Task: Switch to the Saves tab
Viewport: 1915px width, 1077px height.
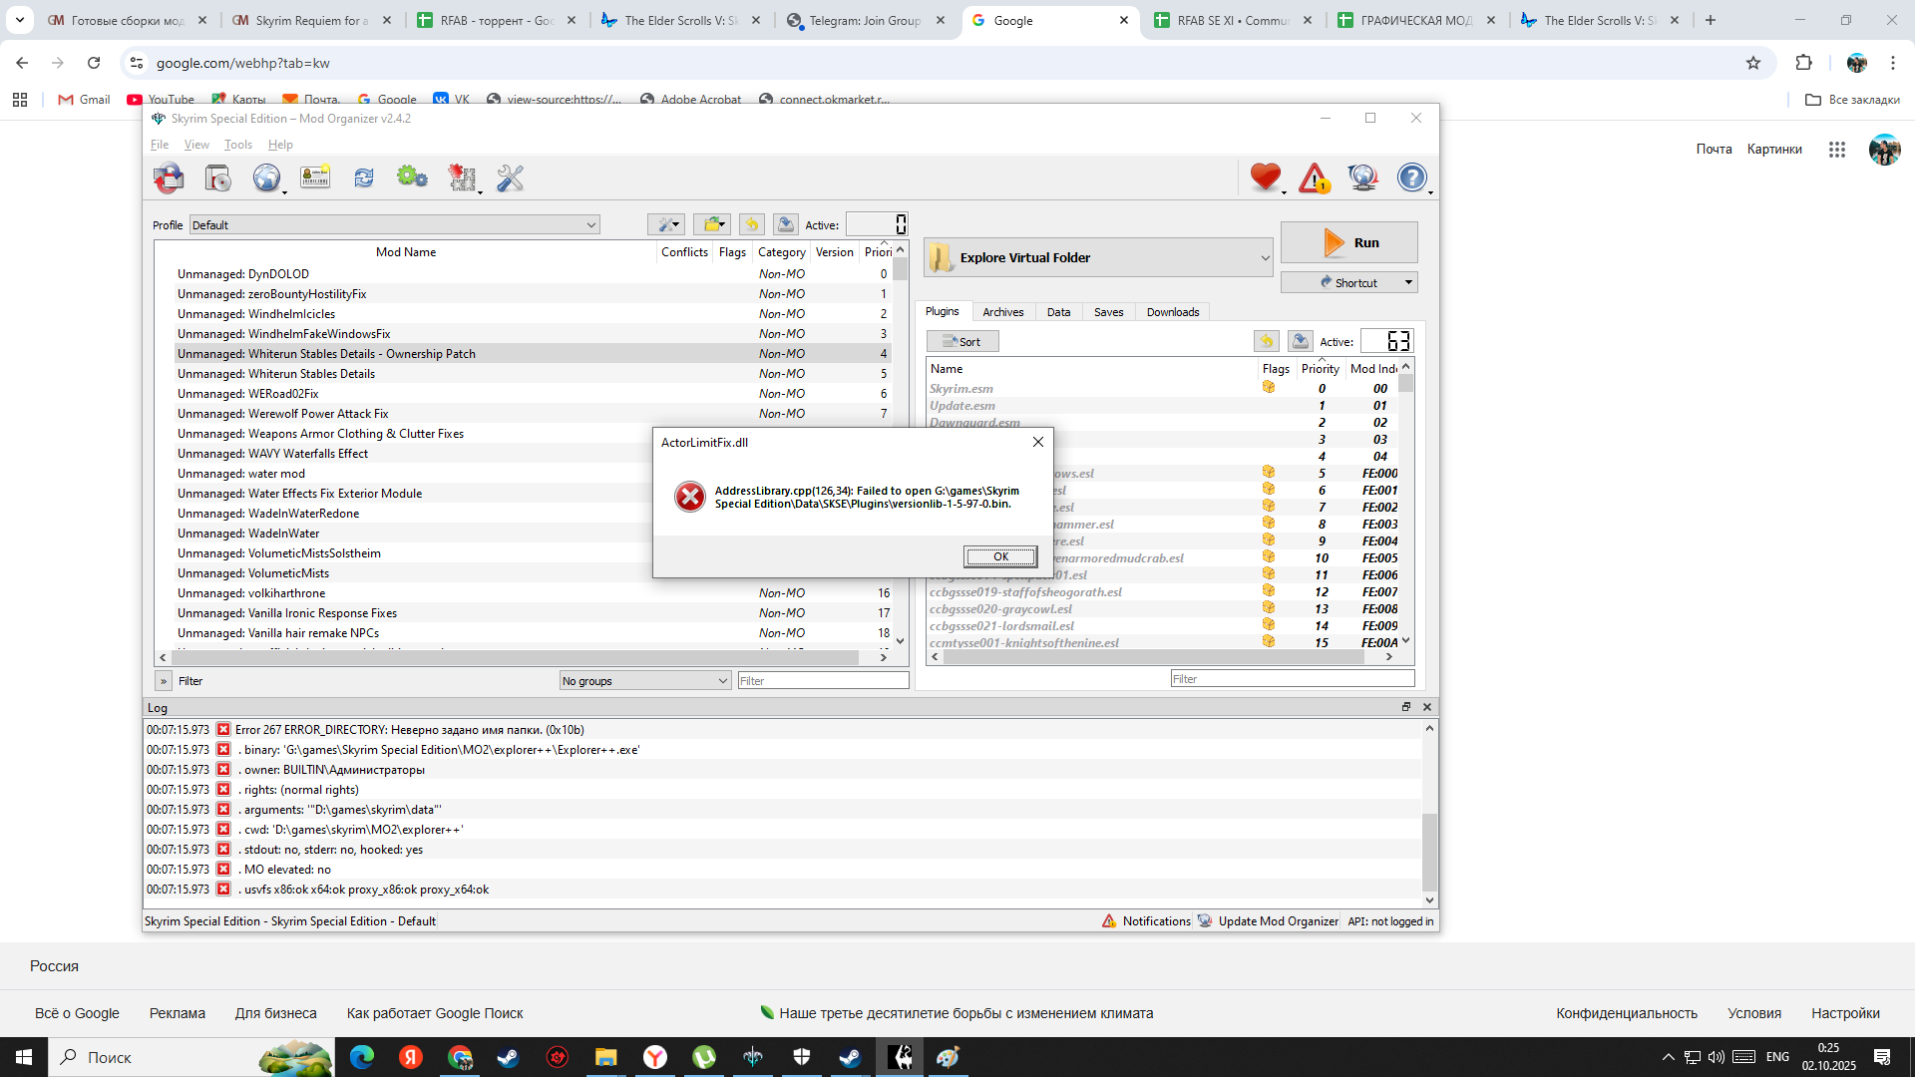Action: [x=1108, y=312]
